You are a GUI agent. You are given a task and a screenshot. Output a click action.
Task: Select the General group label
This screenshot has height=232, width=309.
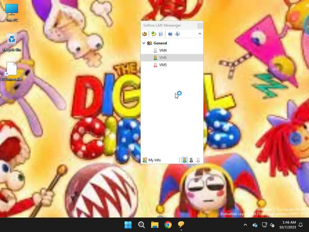160,43
